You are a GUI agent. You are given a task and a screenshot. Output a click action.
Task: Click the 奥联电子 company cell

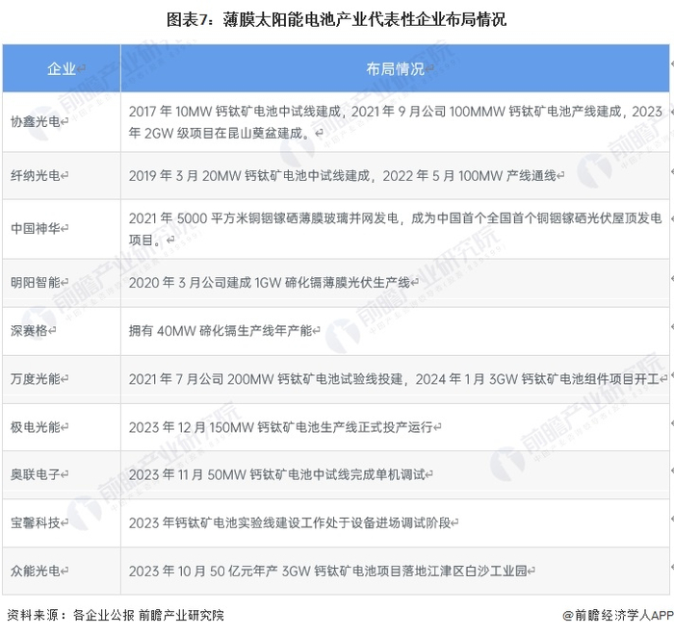coord(62,474)
